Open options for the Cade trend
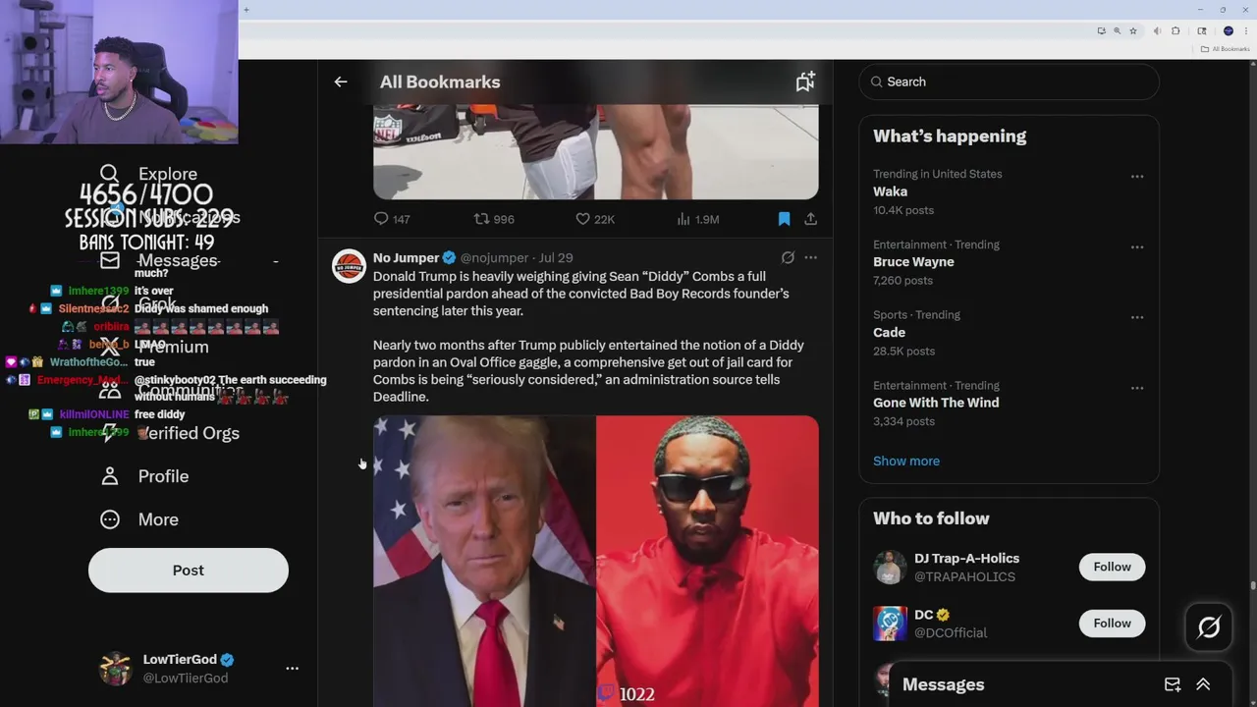The width and height of the screenshot is (1257, 707). (1137, 317)
